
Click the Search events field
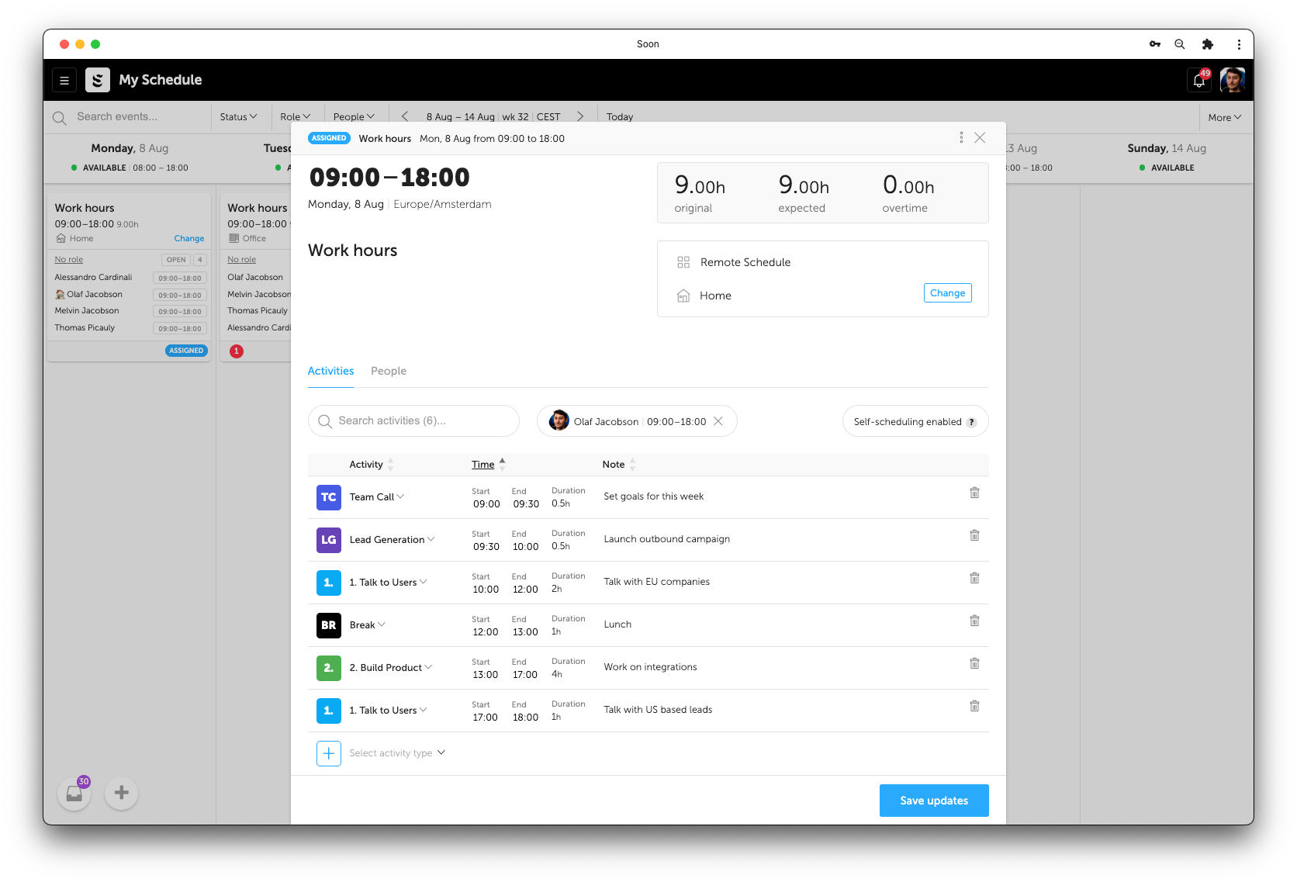(x=128, y=116)
